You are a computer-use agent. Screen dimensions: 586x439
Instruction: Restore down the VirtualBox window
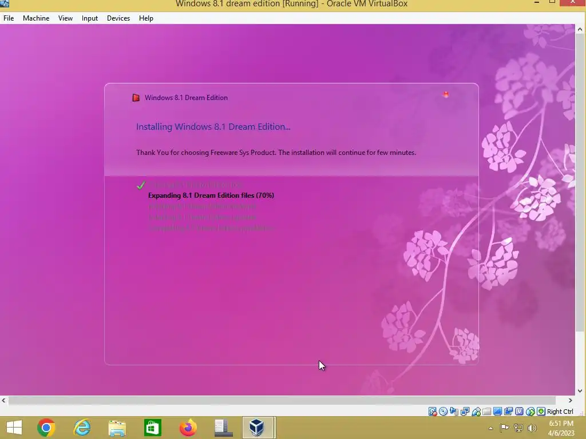(x=552, y=3)
